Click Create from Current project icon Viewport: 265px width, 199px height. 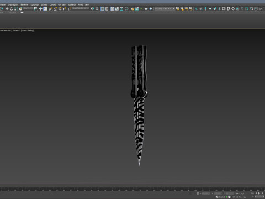(x=190, y=9)
